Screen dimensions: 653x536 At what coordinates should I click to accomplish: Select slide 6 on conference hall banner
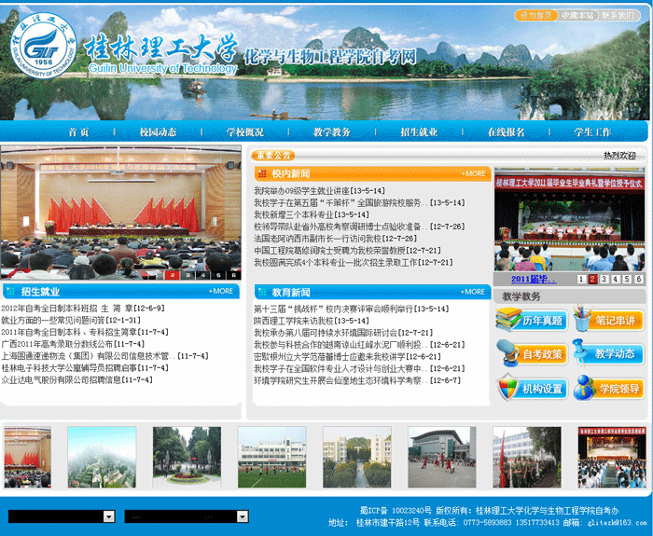coord(233,275)
